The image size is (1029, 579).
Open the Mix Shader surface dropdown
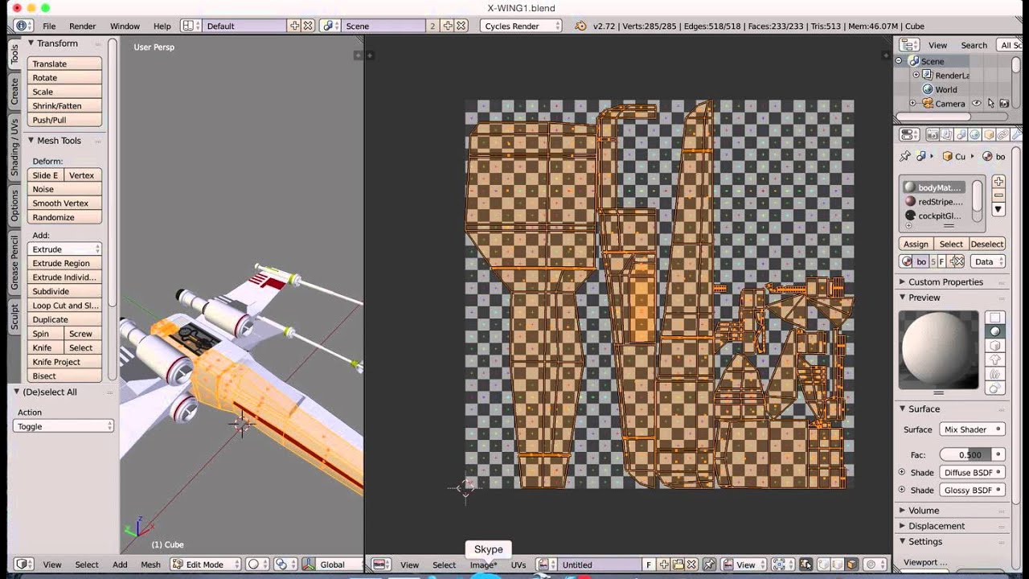[x=972, y=429]
